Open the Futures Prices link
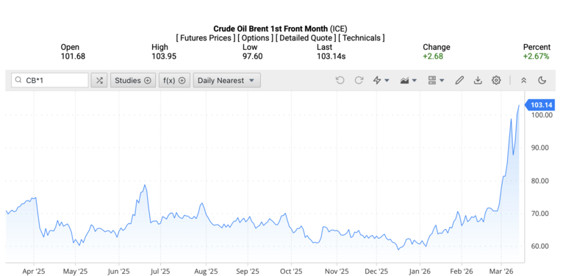588x276 pixels. point(206,38)
